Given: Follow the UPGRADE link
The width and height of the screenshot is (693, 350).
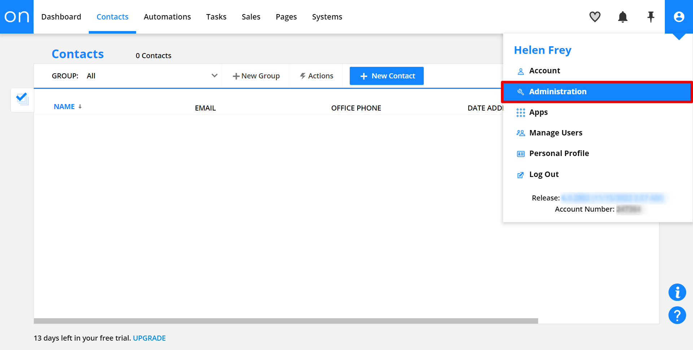Looking at the screenshot, I should point(149,338).
